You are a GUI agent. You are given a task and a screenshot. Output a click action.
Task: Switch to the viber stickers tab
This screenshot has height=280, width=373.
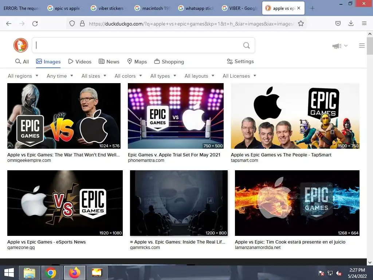[x=108, y=8]
